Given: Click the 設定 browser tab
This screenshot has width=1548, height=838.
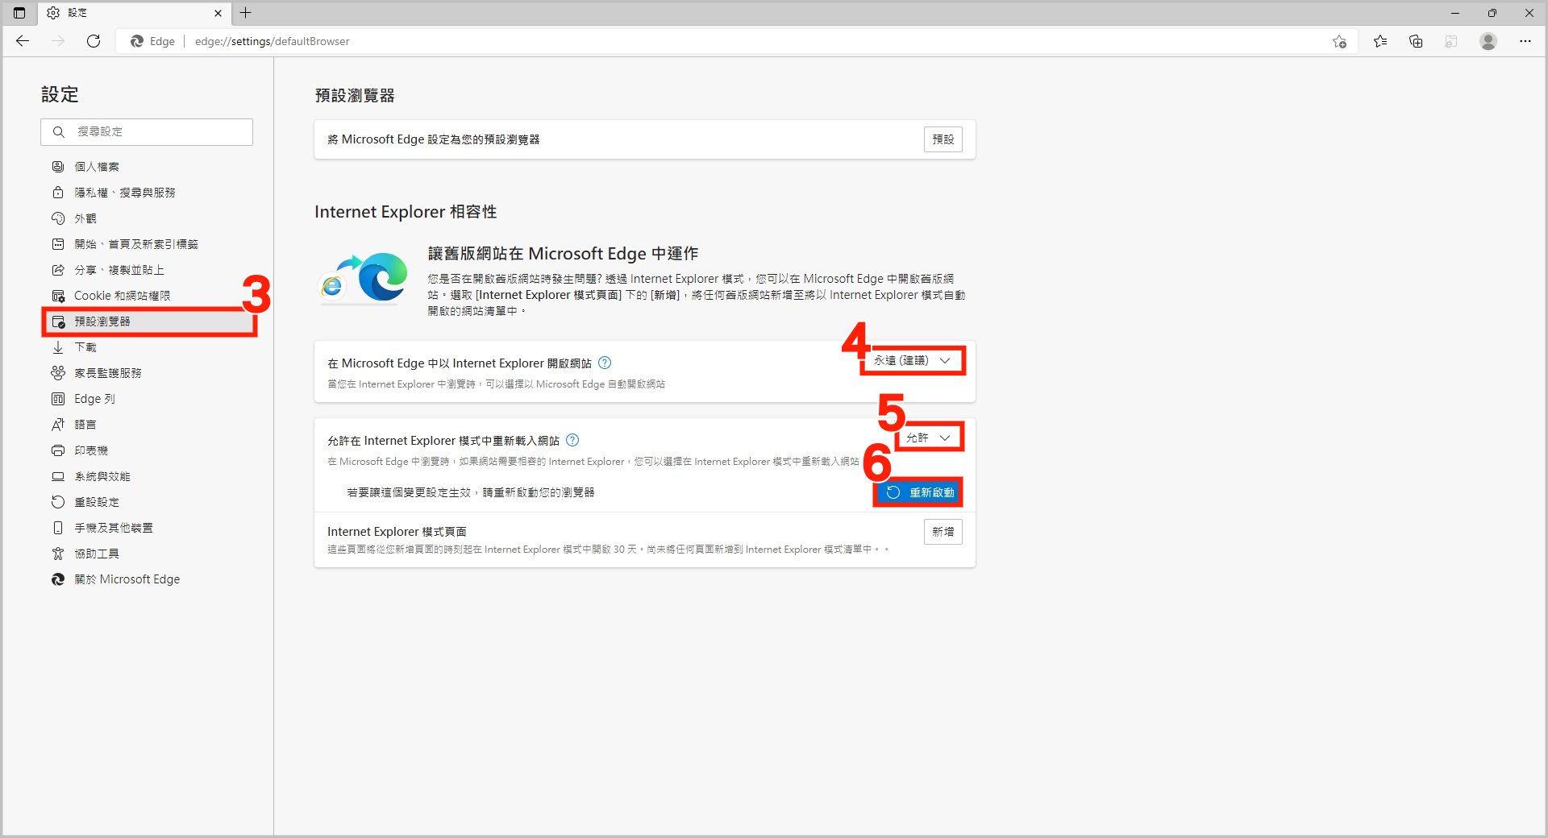Looking at the screenshot, I should (x=135, y=13).
